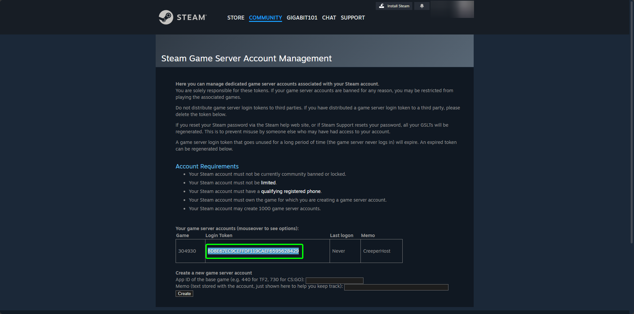The image size is (634, 314).
Task: Click the qualifying registered phone link
Action: (291, 191)
